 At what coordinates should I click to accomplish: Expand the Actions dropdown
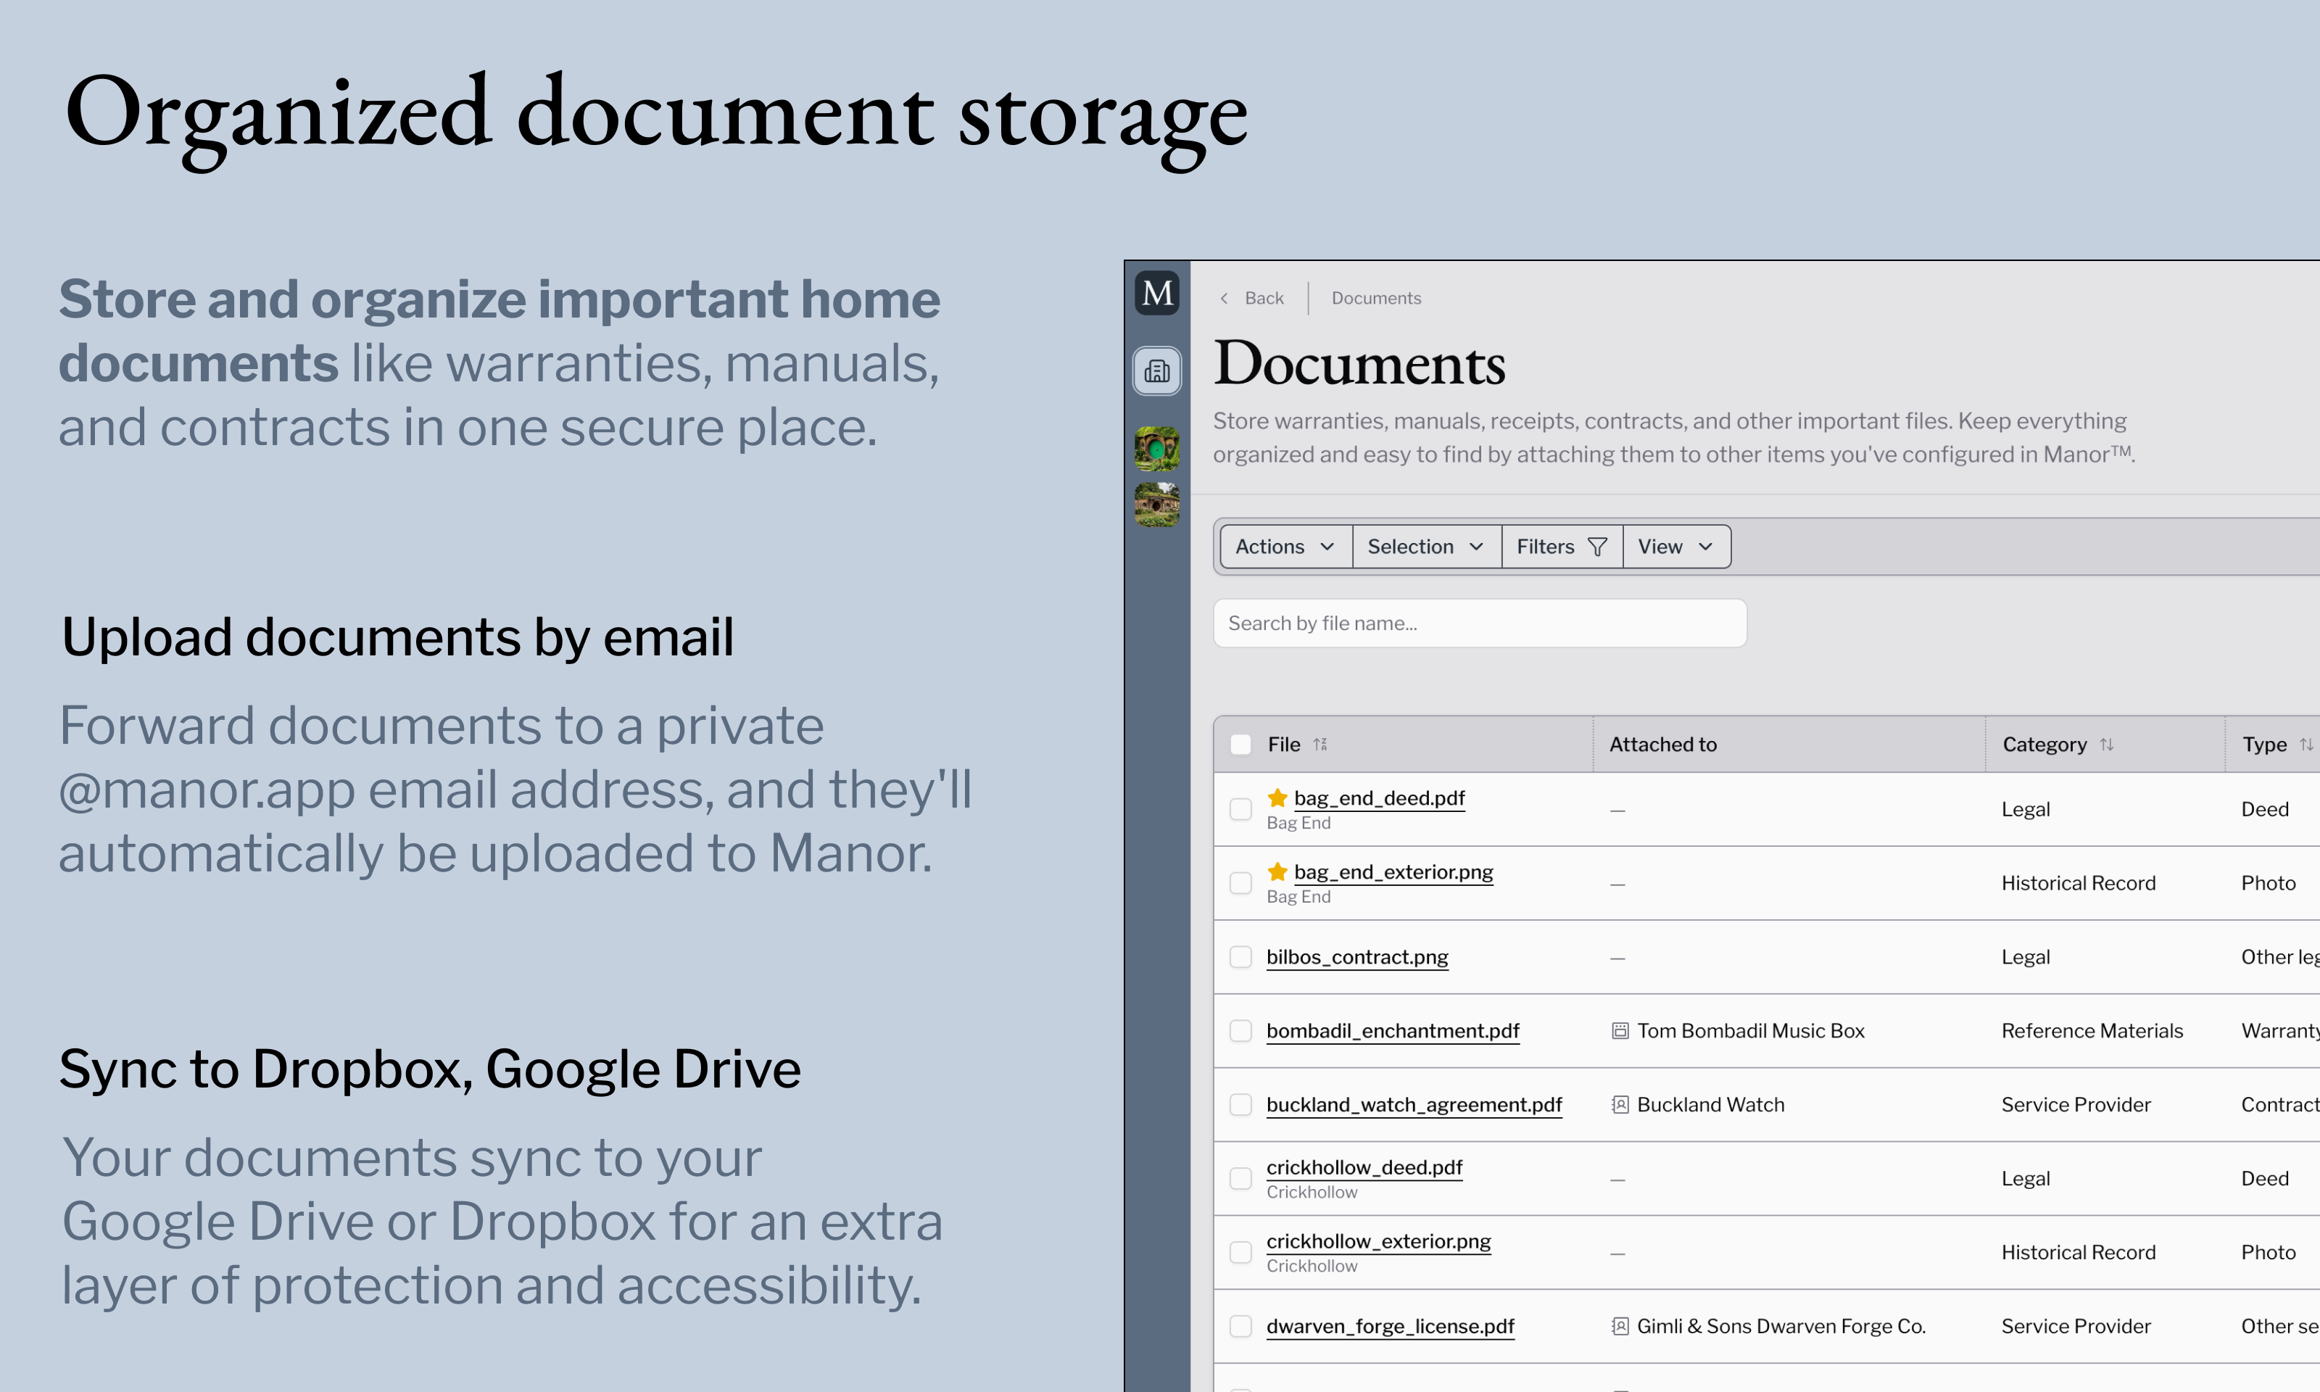click(1284, 547)
